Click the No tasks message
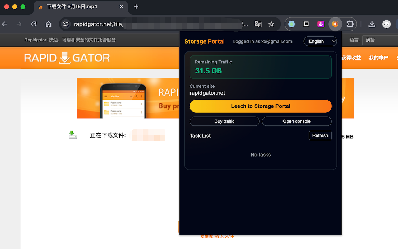The width and height of the screenshot is (398, 249). click(261, 155)
